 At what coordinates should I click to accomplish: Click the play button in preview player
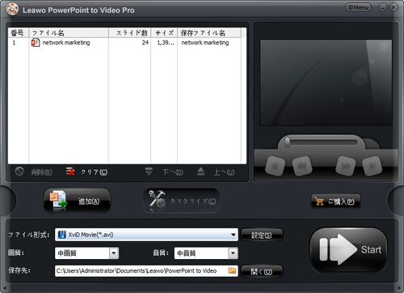point(372,166)
